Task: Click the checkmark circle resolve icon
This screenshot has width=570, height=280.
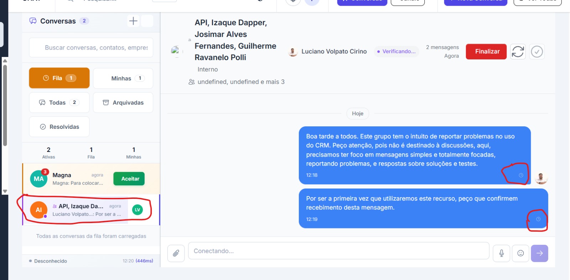Action: (x=537, y=52)
